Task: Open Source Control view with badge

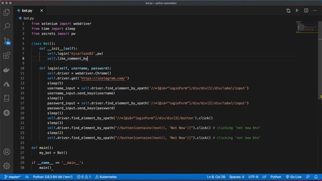Action: [7, 41]
